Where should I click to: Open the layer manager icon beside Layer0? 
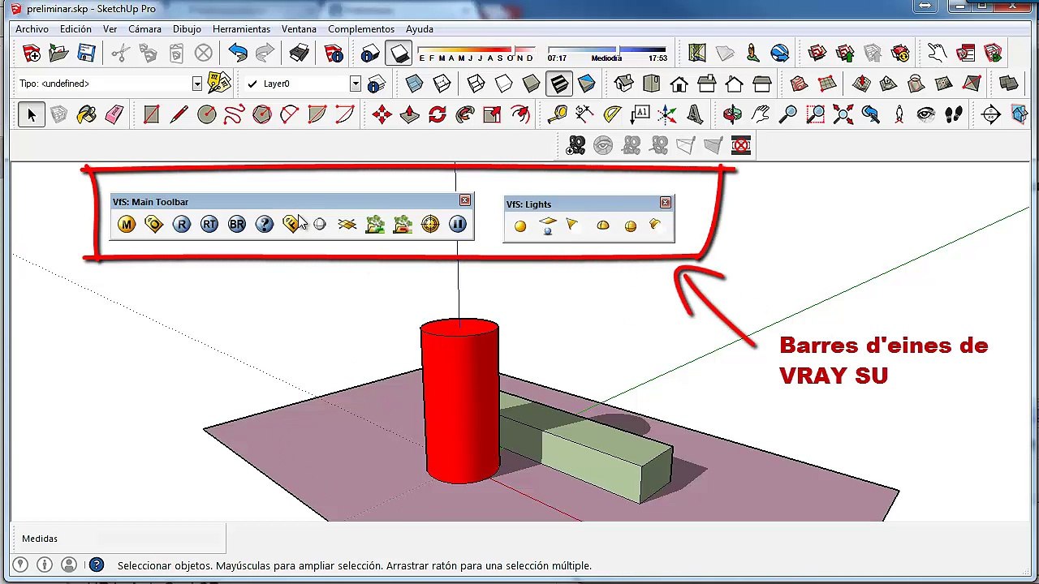pos(376,84)
